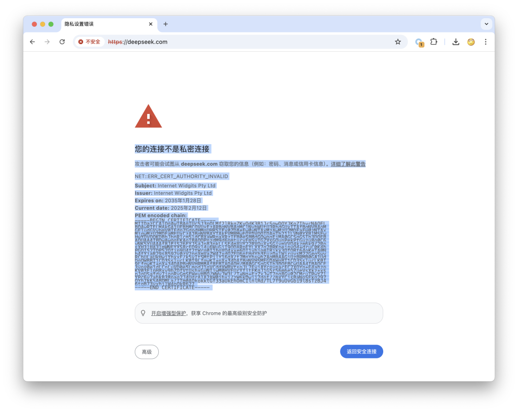The image size is (518, 412).
Task: Click the NET::ERR_CERT_AUTHORITY_INVALID error code
Action: click(x=181, y=176)
